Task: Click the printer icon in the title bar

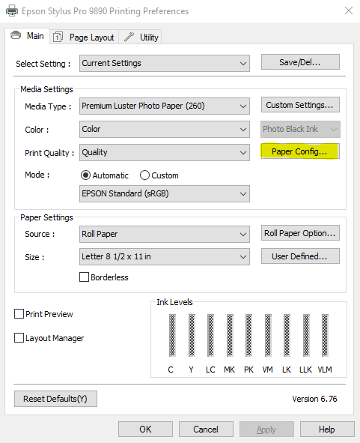Action: pos(12,10)
